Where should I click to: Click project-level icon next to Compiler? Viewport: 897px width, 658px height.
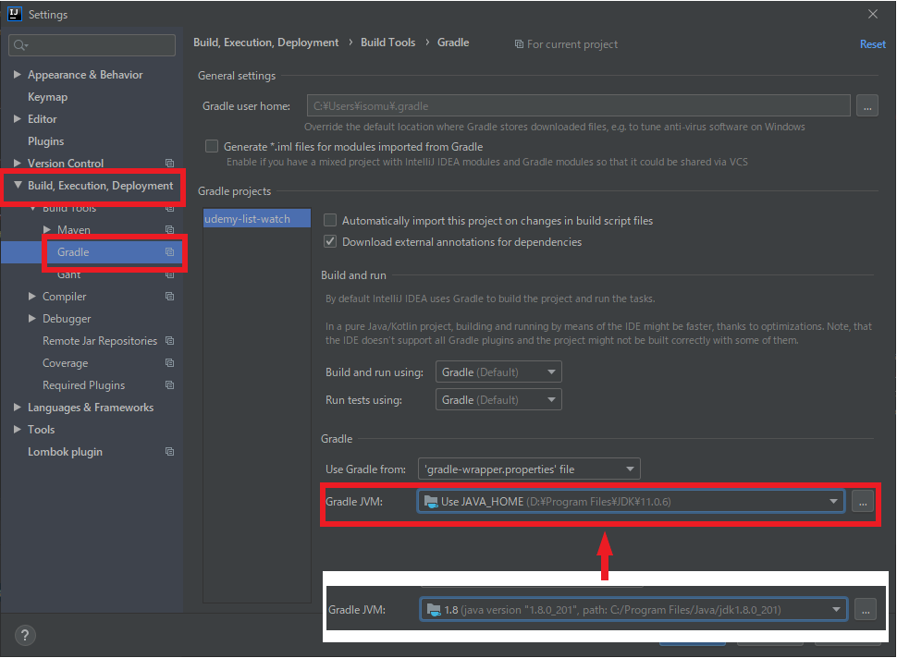coord(170,296)
